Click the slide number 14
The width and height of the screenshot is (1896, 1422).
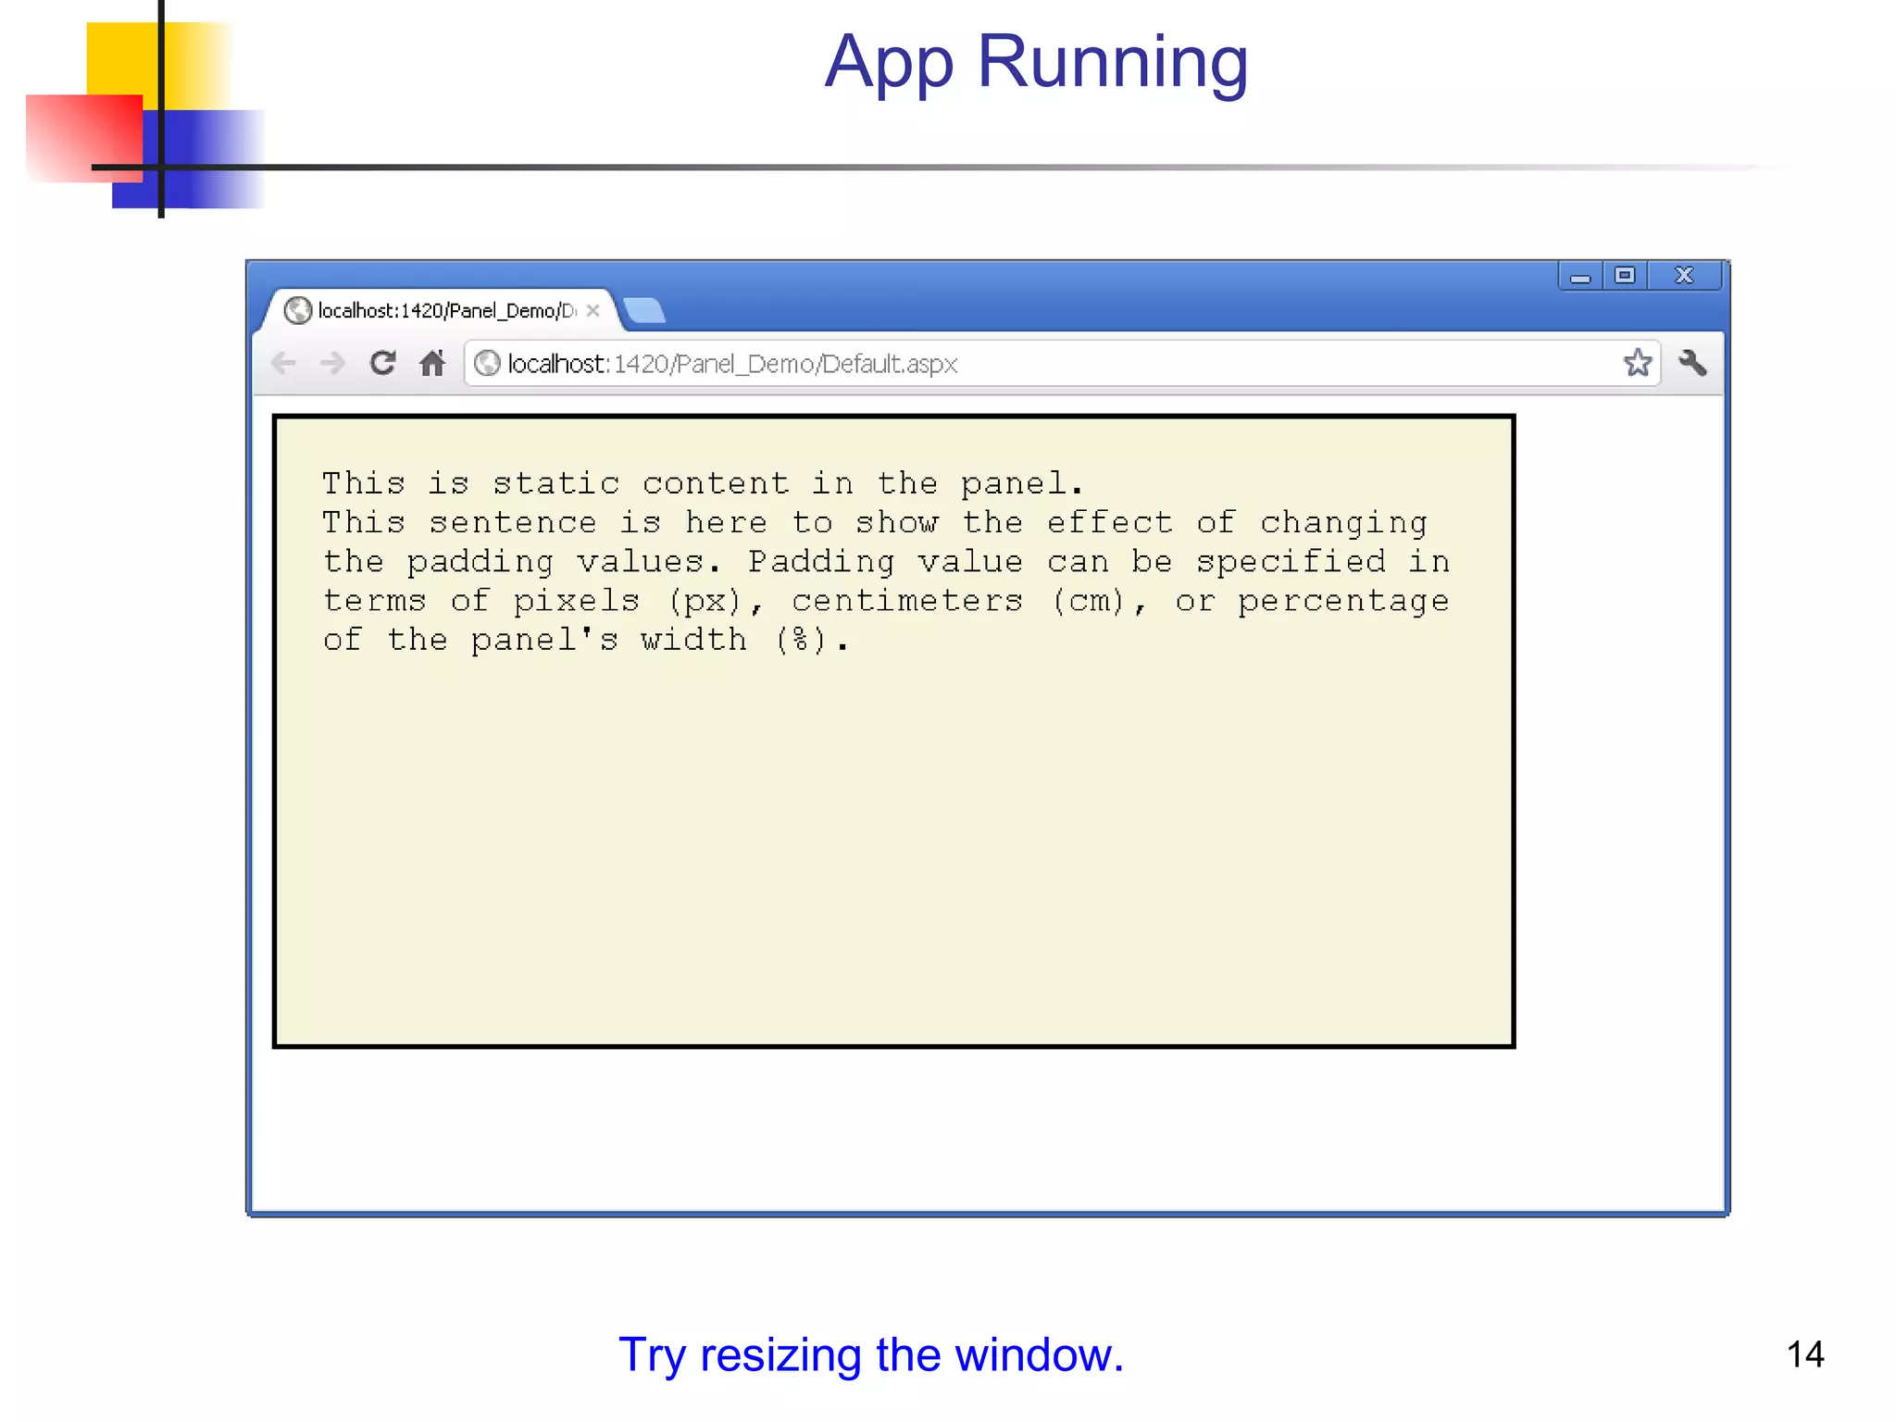pyautogui.click(x=1804, y=1354)
